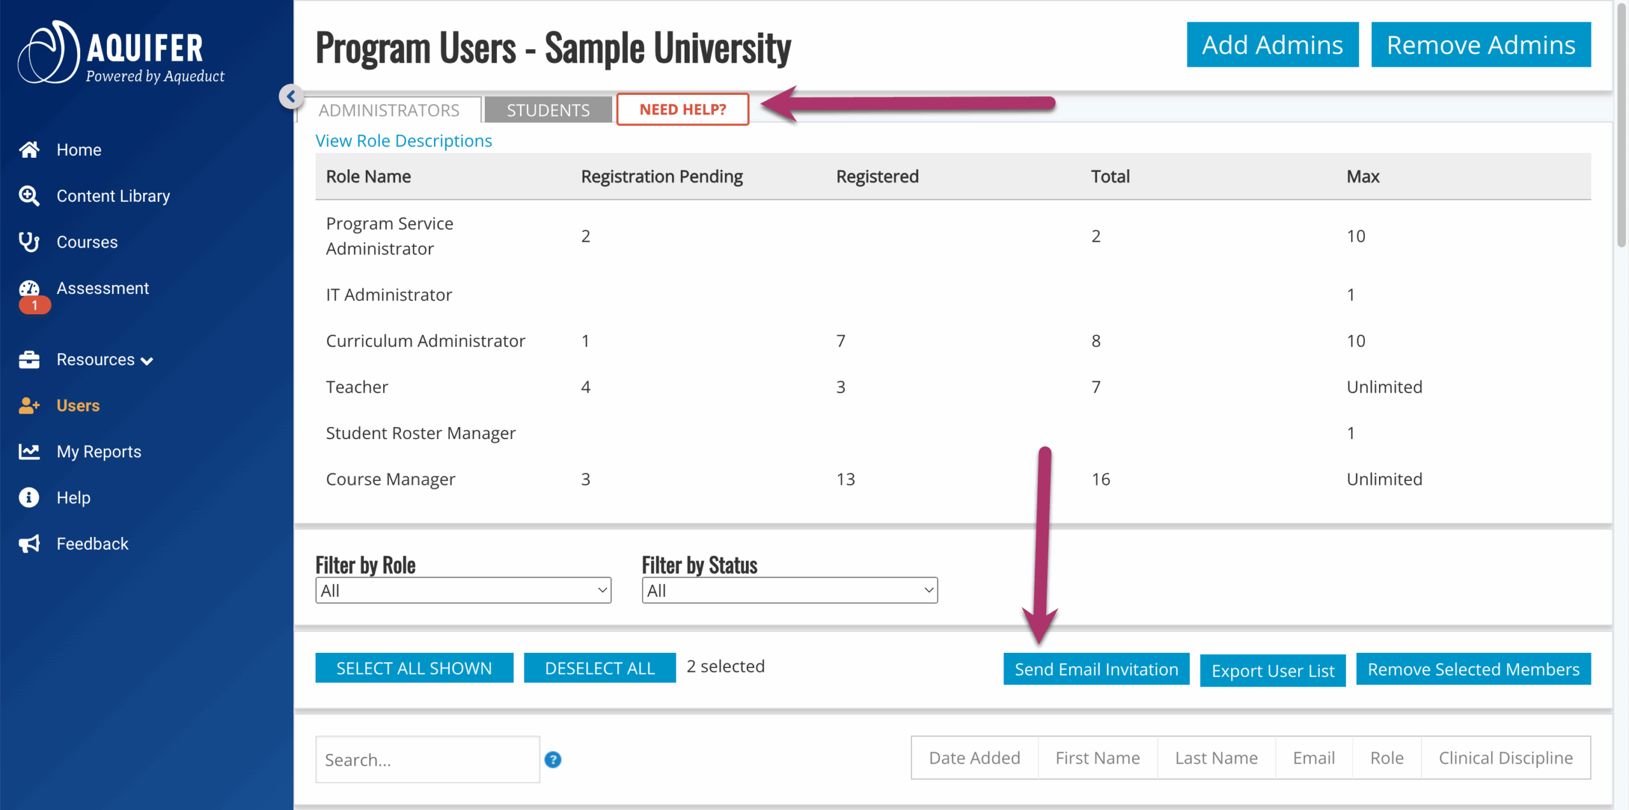Open the Filter by Status dropdown
Screen dimensions: 1629x810
[789, 590]
